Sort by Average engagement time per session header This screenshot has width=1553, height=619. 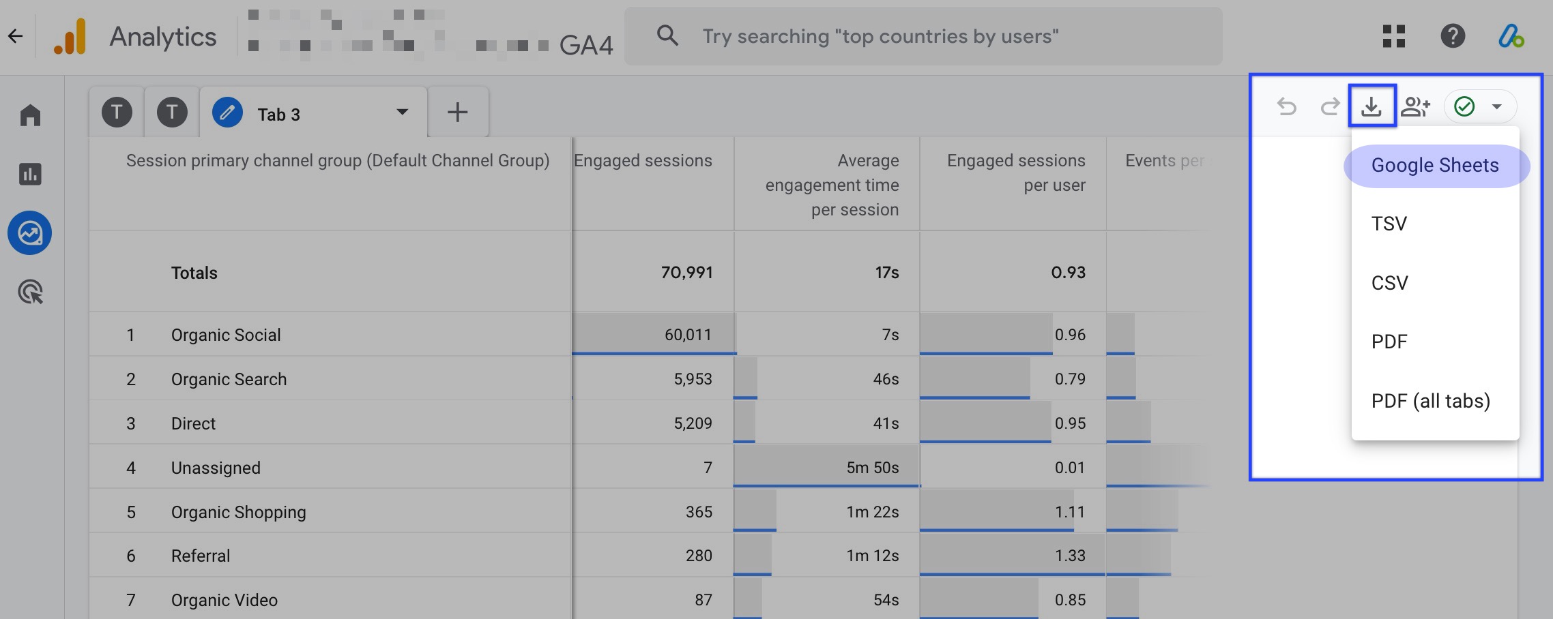click(x=832, y=185)
